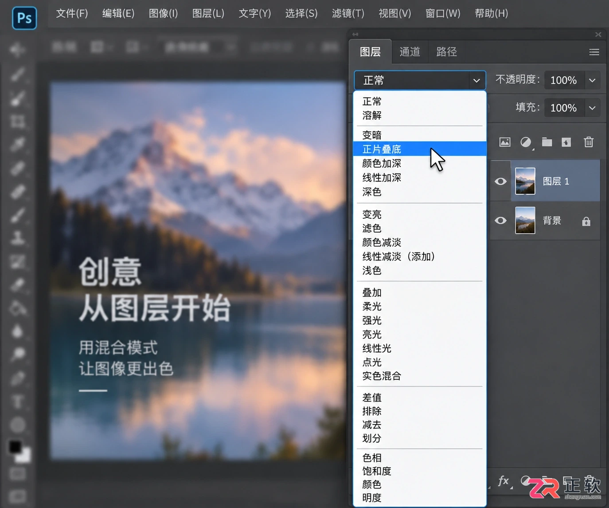Switch to the 路径 tab
This screenshot has height=508, width=609.
[446, 52]
